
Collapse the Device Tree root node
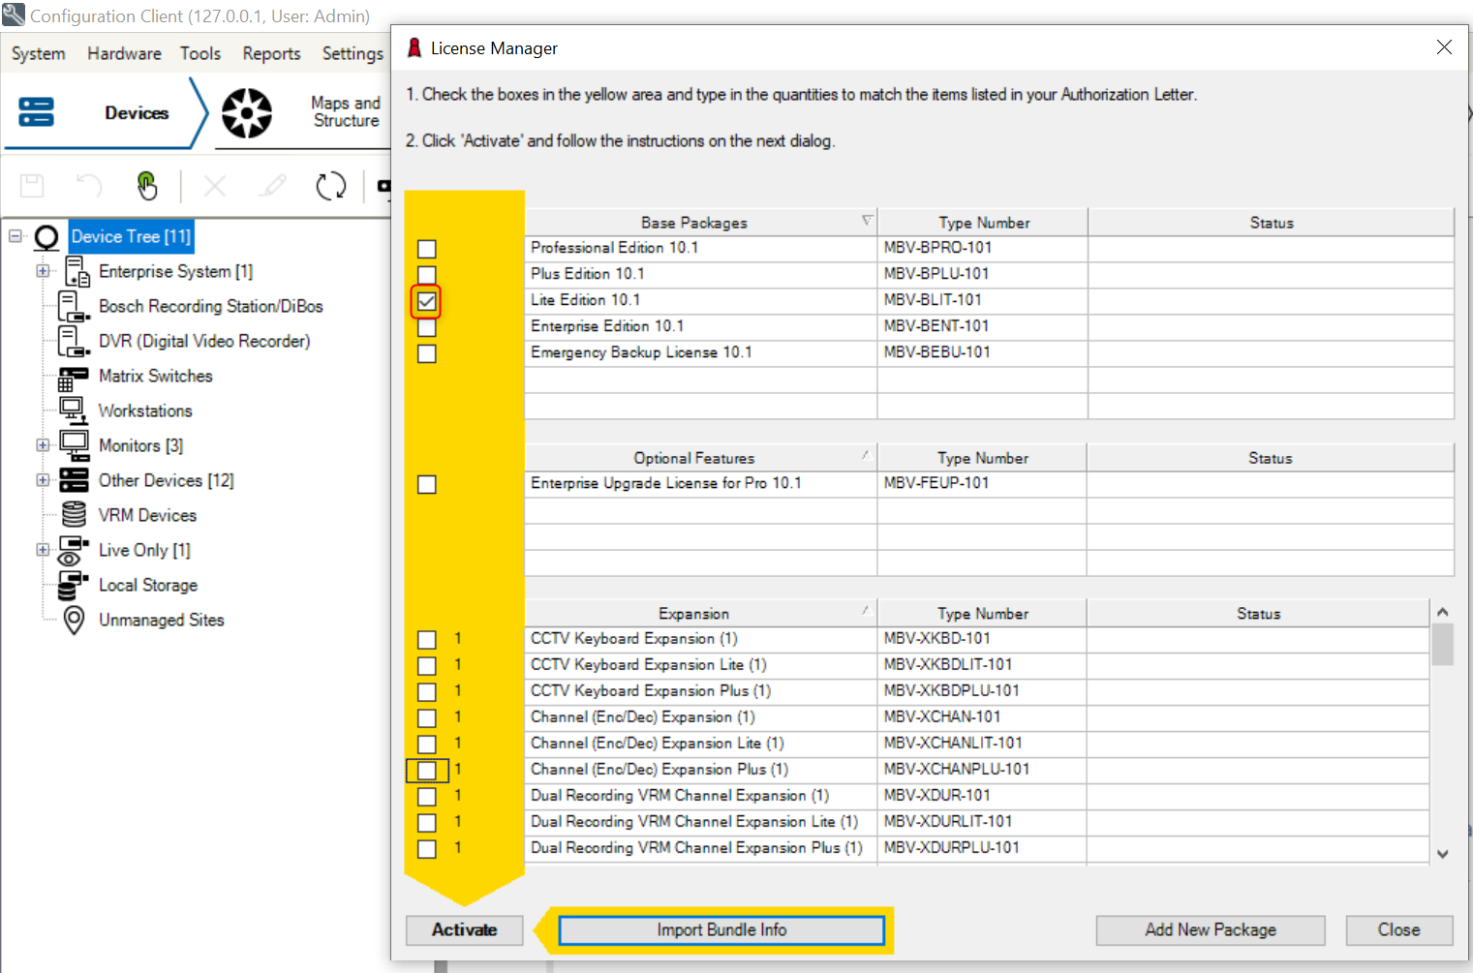[x=14, y=235]
